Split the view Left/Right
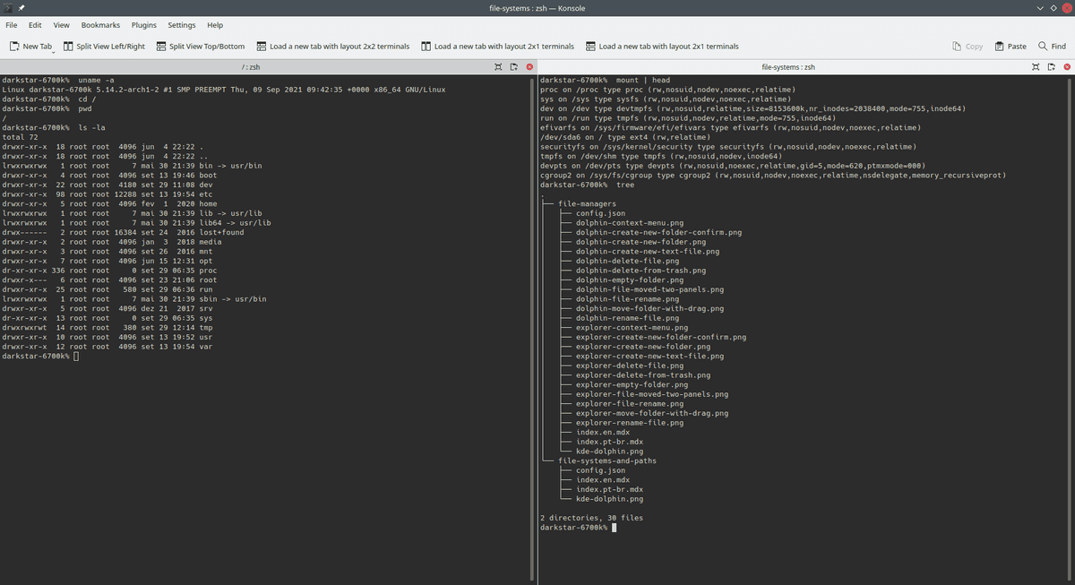This screenshot has width=1075, height=585. (104, 47)
